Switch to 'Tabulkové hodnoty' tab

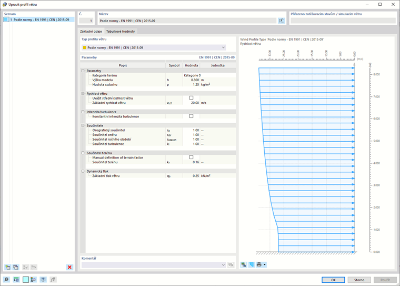121,32
